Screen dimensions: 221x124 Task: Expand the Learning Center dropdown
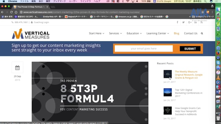(158, 33)
